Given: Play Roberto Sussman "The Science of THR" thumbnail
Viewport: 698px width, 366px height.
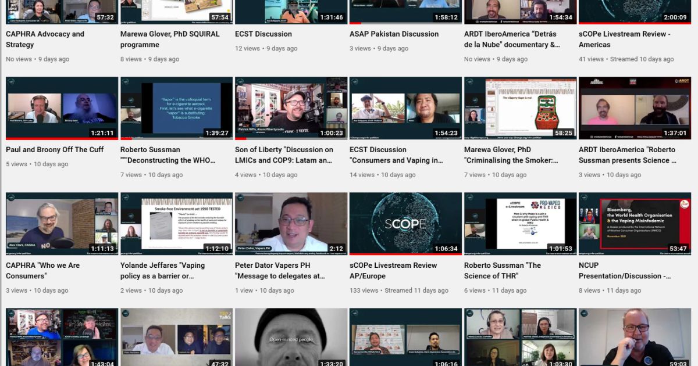Looking at the screenshot, I should (520, 224).
